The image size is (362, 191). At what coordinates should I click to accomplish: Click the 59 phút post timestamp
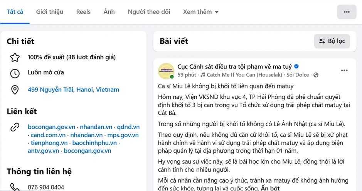187,75
